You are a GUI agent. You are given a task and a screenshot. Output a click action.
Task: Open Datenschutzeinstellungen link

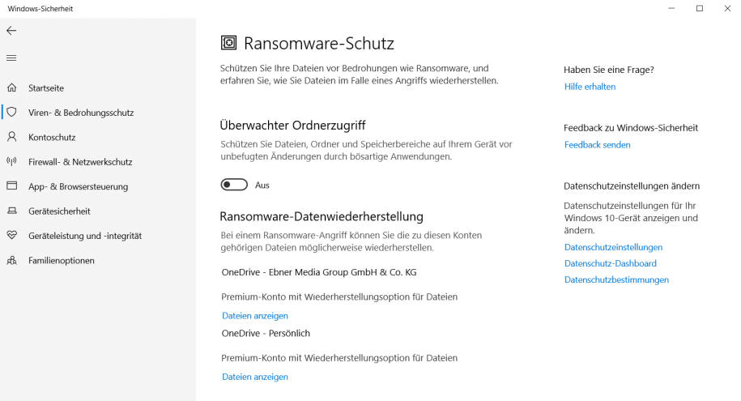point(613,247)
